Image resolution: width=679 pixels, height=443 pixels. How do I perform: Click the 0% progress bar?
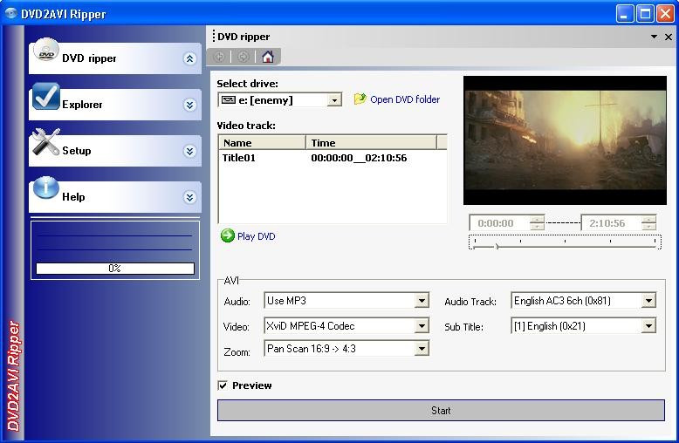(114, 269)
